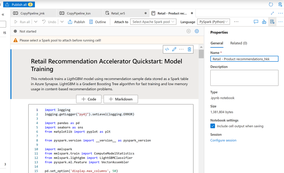Click the notebook scrollbar up arrow
Image resolution: width=284 pixels, height=173 pixels.
point(201,47)
